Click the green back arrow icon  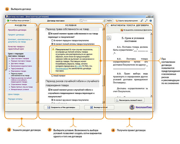(8, 21)
